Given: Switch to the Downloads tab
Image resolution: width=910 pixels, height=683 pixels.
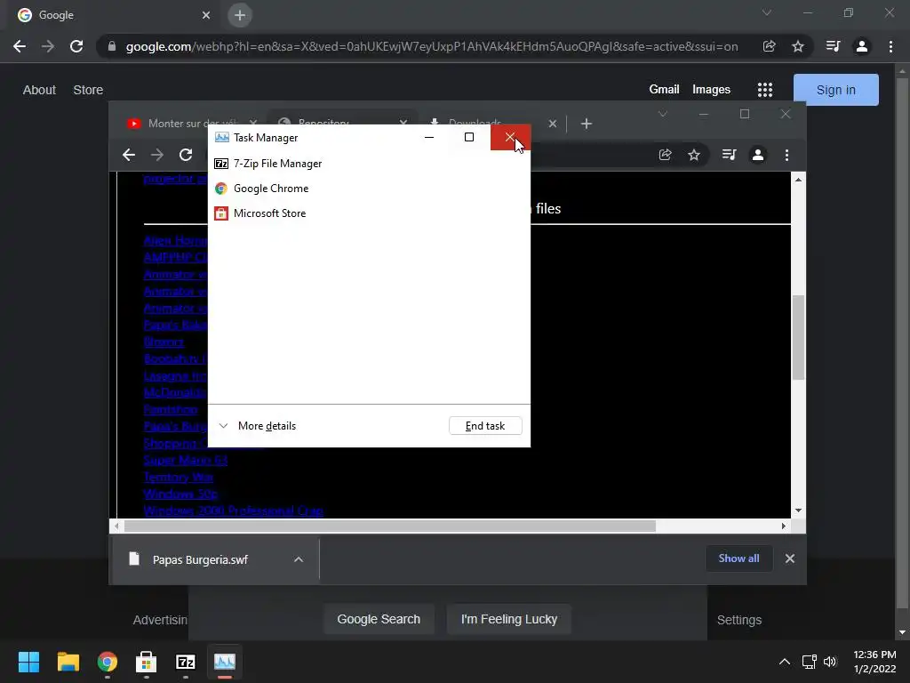Looking at the screenshot, I should pyautogui.click(x=490, y=122).
